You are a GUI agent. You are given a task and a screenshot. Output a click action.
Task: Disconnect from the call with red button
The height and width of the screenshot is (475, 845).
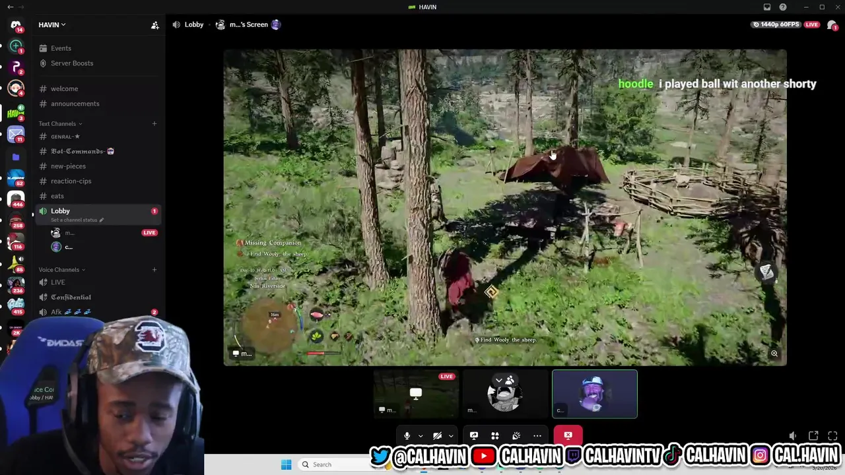(568, 435)
